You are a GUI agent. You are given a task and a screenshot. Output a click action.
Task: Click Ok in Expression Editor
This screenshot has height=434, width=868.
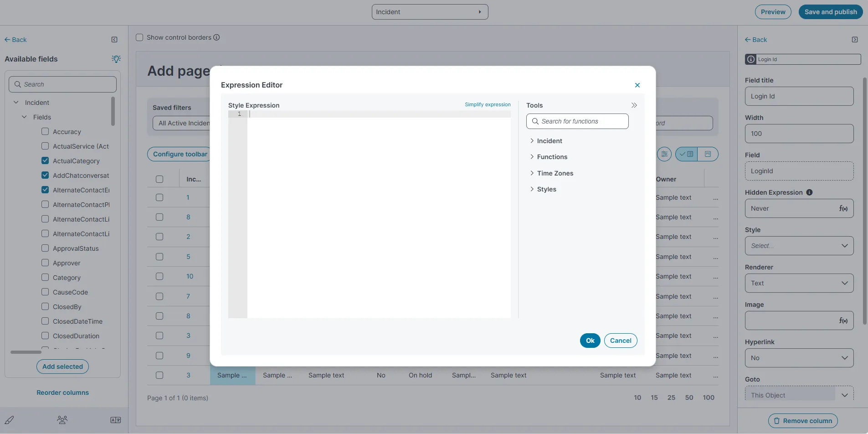point(590,341)
